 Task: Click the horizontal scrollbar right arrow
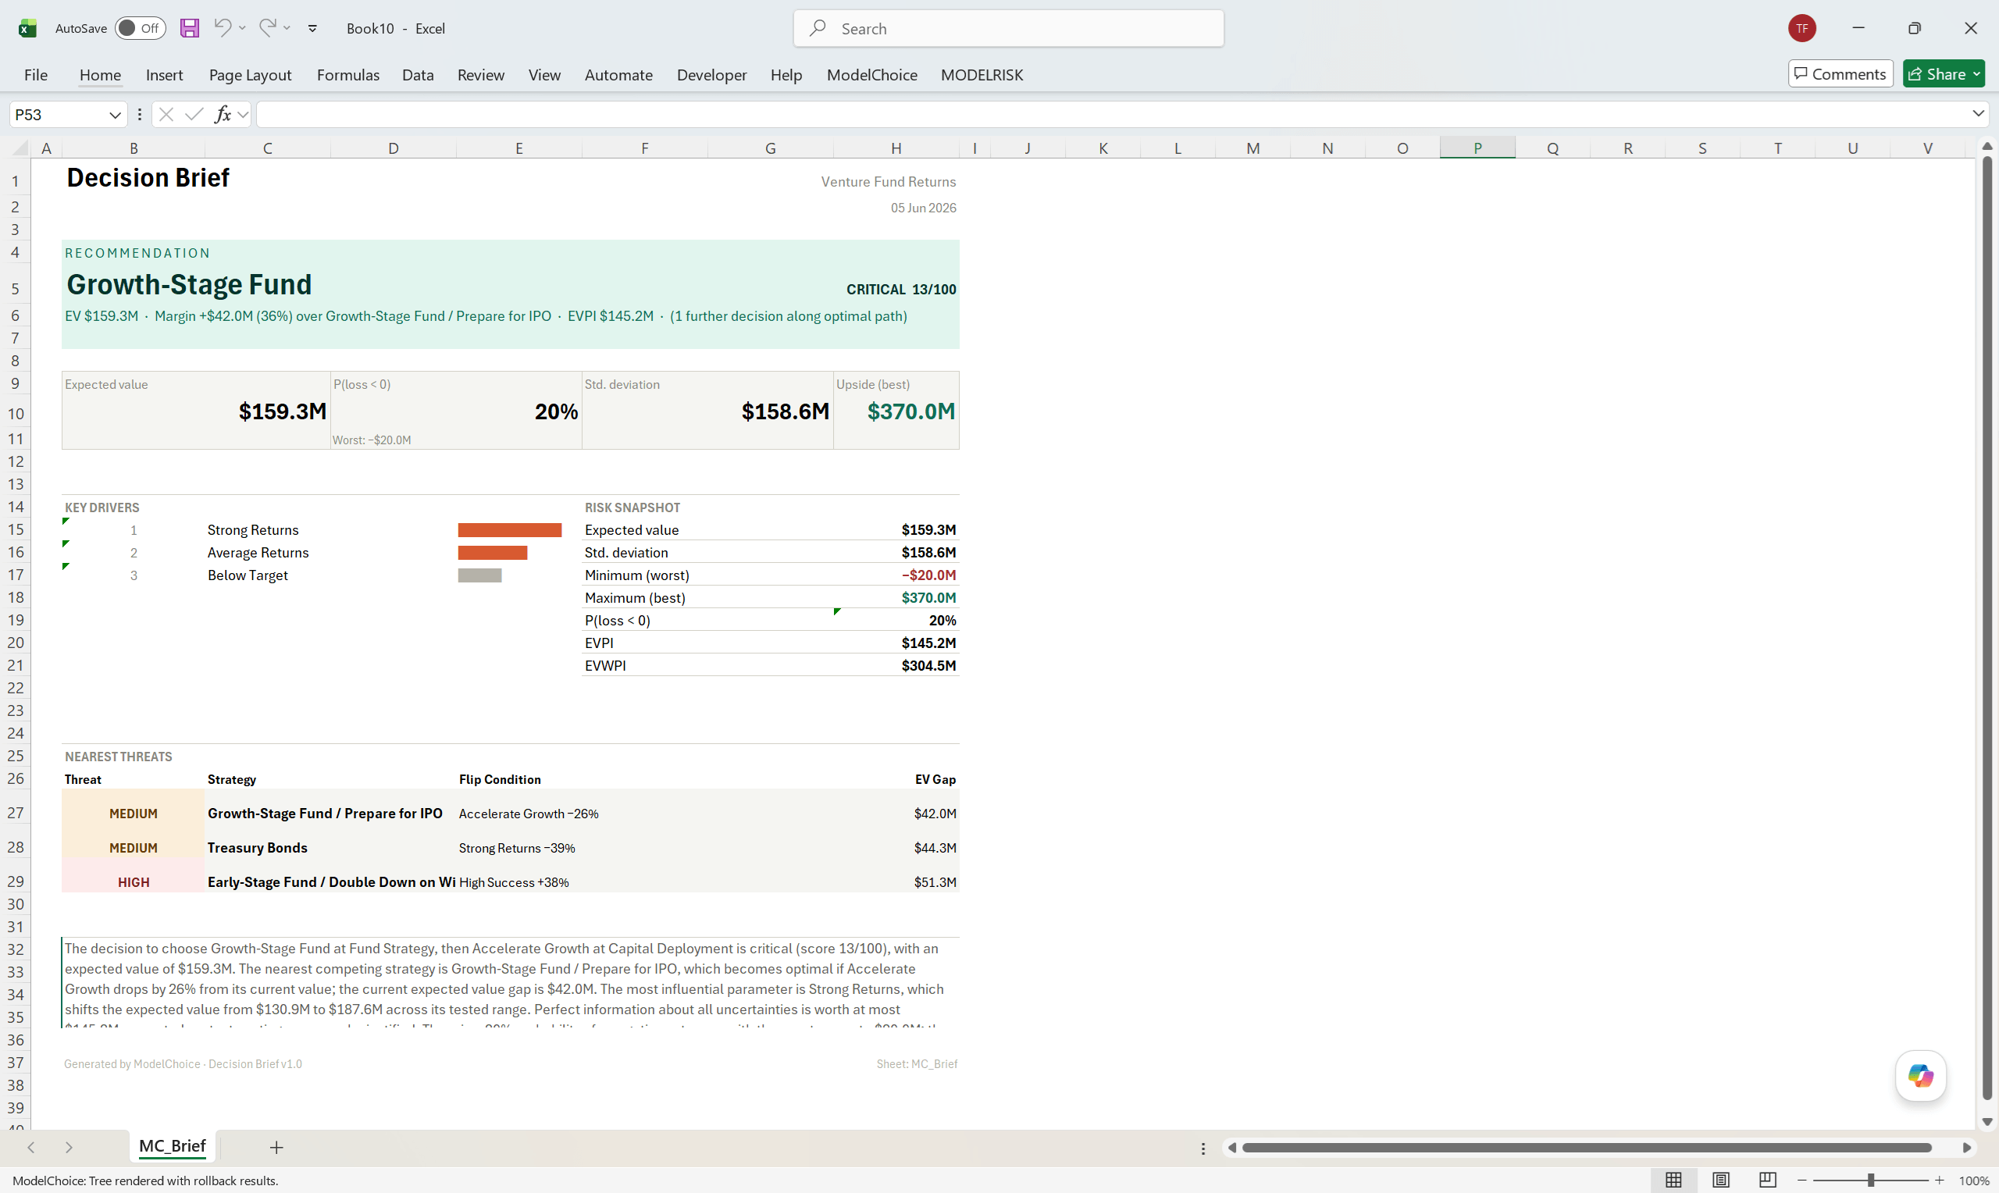1966,1148
